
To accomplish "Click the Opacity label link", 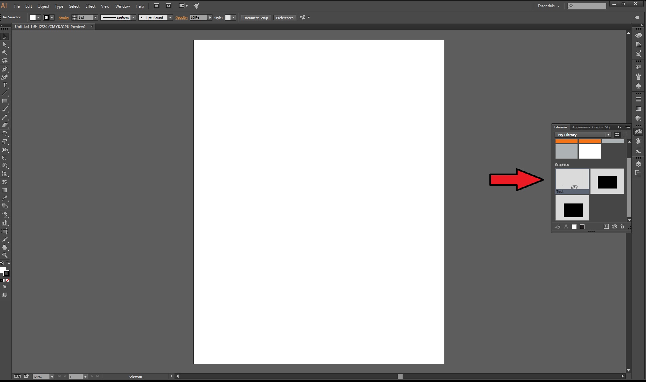I will [182, 18].
